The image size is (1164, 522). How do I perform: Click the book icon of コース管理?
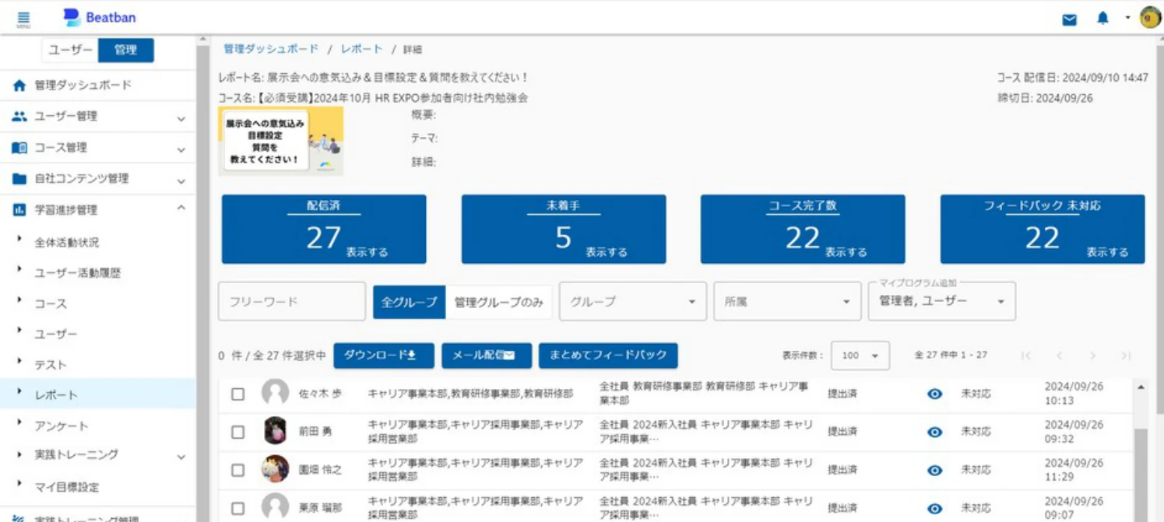click(19, 148)
